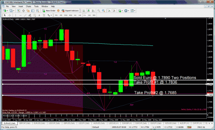Set timeframe to M15
Viewport: 215px width, 130px height.
point(66,15)
